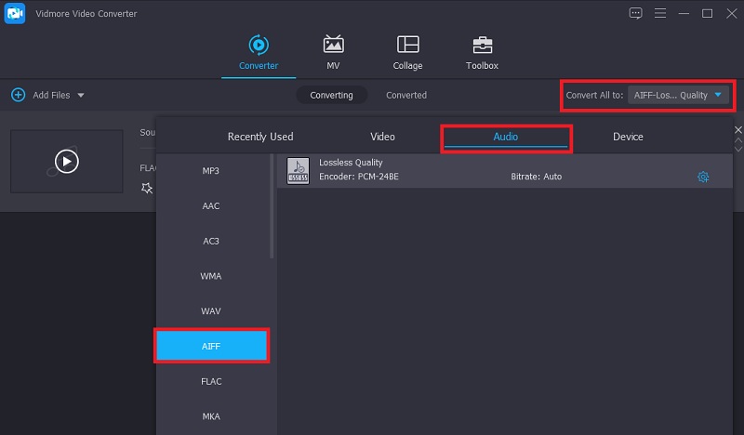Show the Converted files list
Image resolution: width=744 pixels, height=435 pixels.
[406, 95]
